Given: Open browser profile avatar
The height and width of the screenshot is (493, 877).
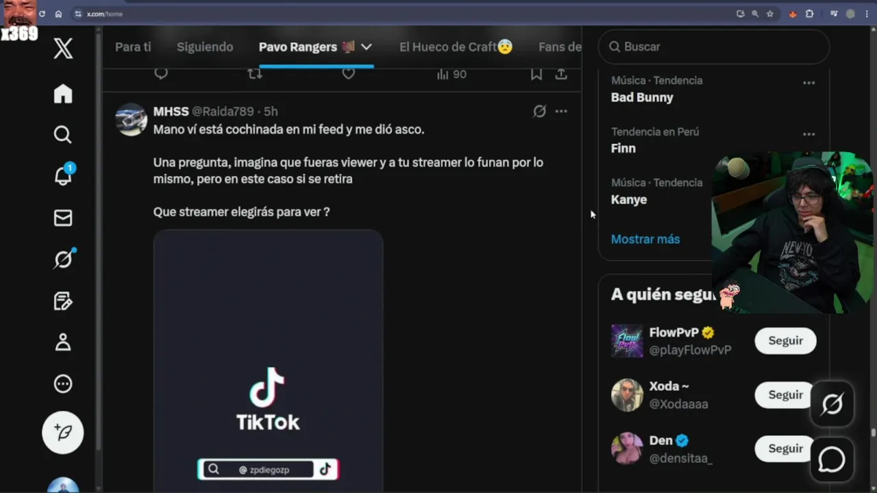Looking at the screenshot, I should [850, 14].
